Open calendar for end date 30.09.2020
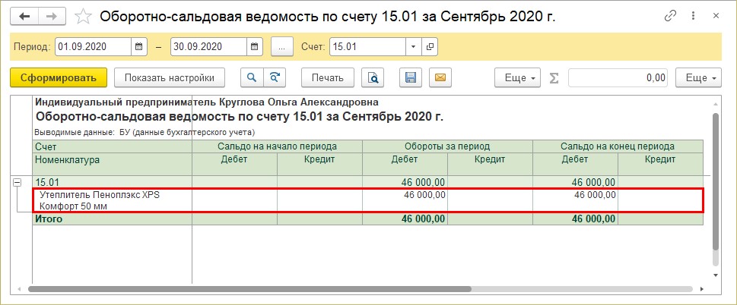The height and width of the screenshot is (305, 737). point(254,47)
